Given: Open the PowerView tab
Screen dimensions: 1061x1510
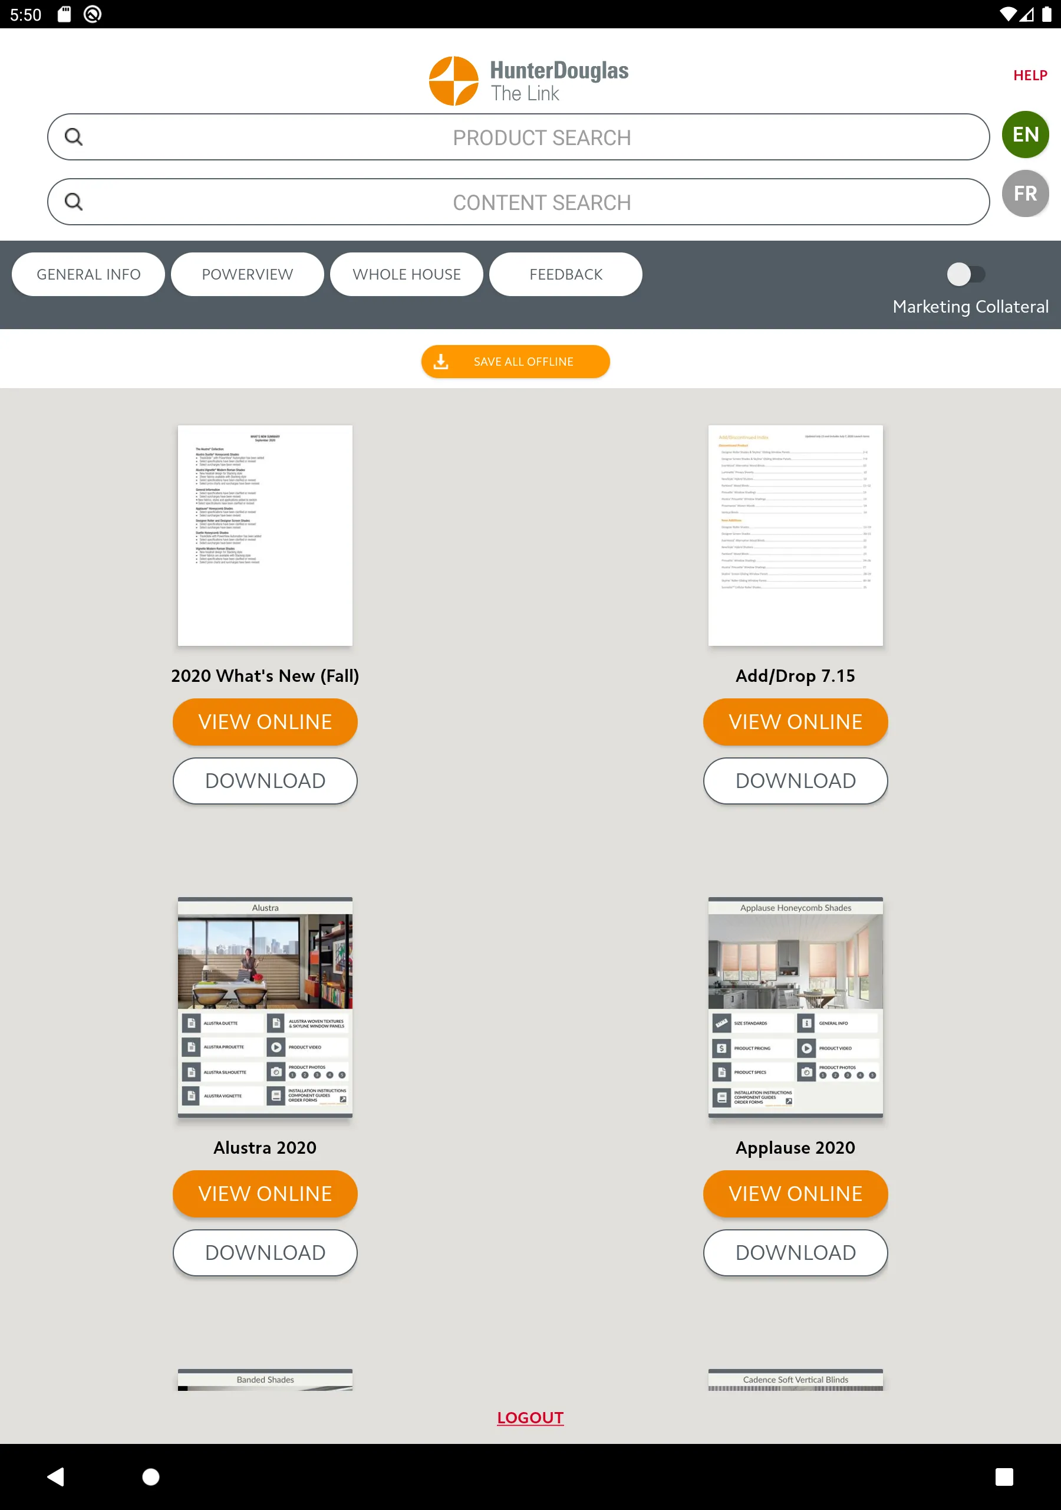Looking at the screenshot, I should [248, 274].
